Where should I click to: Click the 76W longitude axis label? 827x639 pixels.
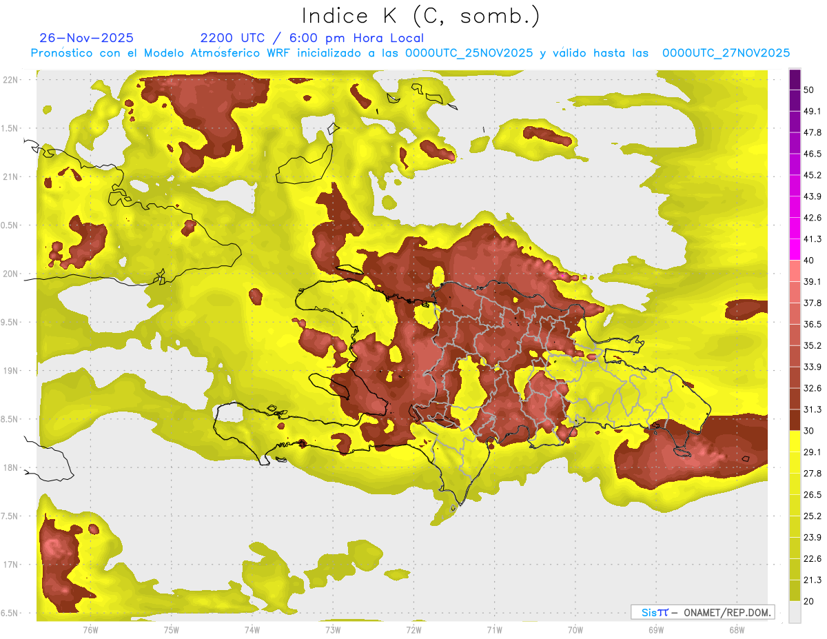[x=90, y=629]
